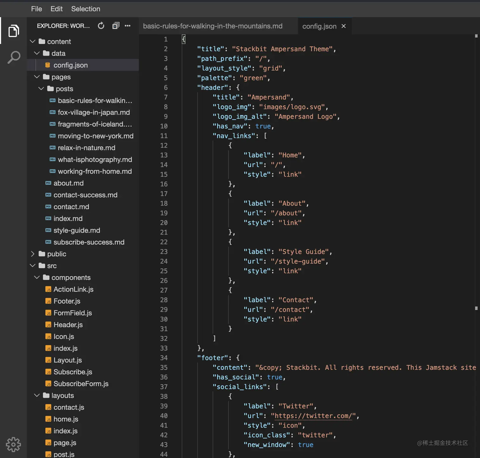Screen dimensions: 480x458
Task: Collapse the layouts folder chevron
Action: 37,395
